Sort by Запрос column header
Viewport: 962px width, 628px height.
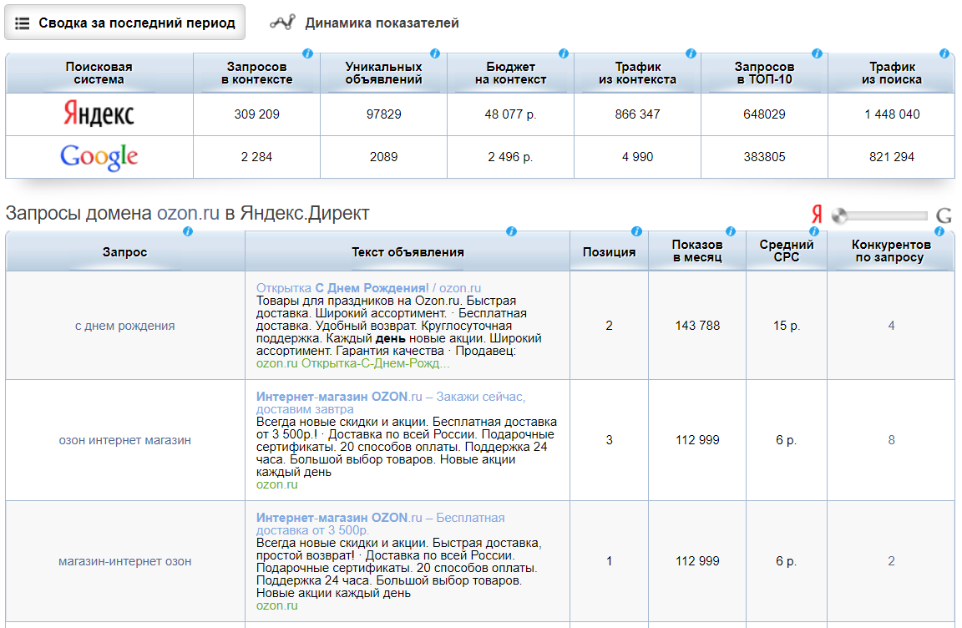[x=124, y=252]
